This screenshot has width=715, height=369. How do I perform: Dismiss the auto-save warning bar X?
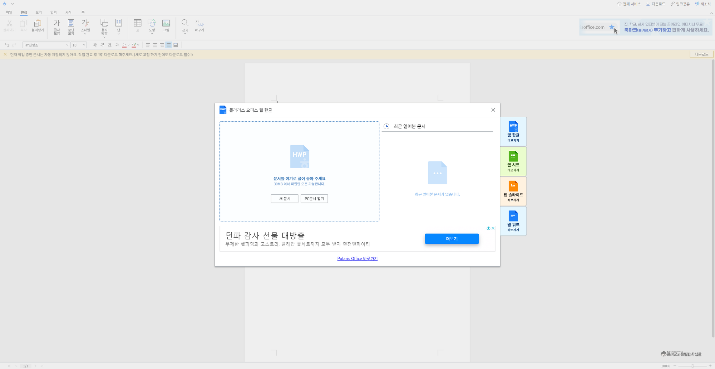tap(5, 54)
